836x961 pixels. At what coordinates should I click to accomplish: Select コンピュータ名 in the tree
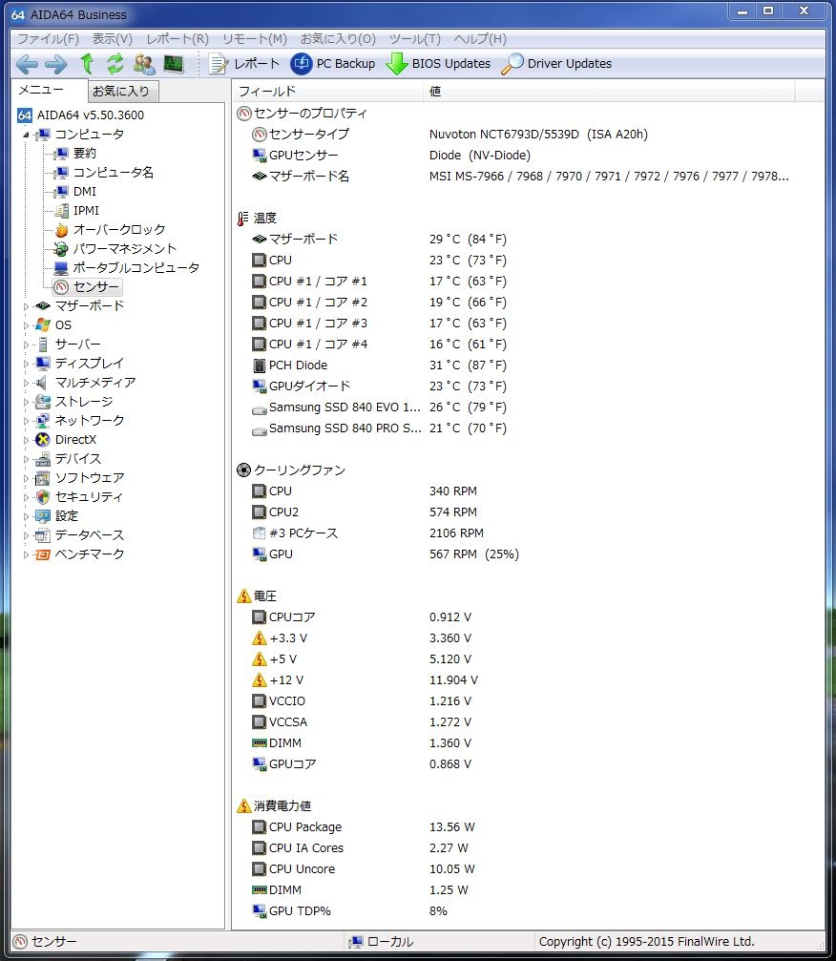(113, 172)
